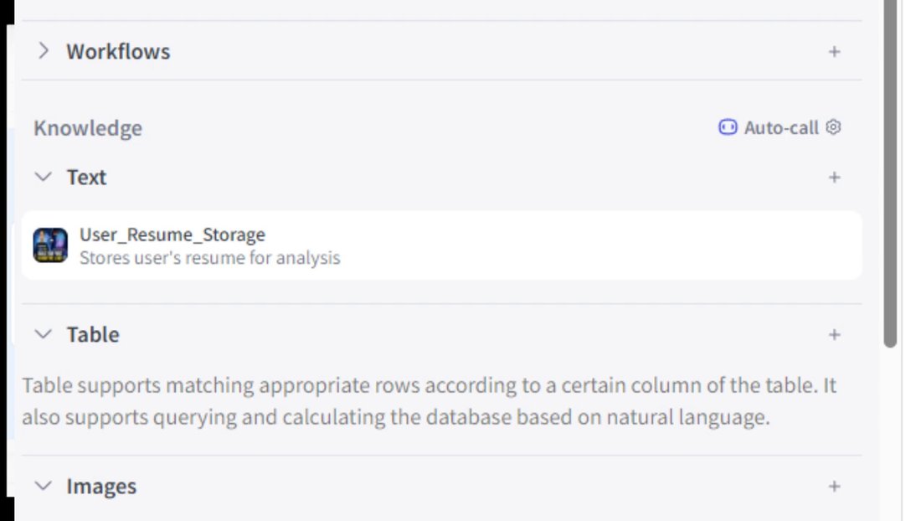Click the Auto-call label
Image resolution: width=921 pixels, height=521 pixels.
781,127
